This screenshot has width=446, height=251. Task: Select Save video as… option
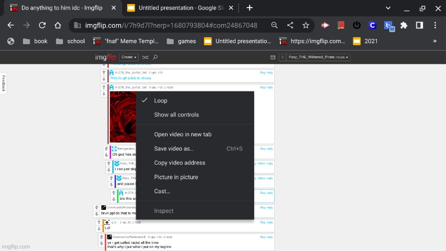[195, 149]
